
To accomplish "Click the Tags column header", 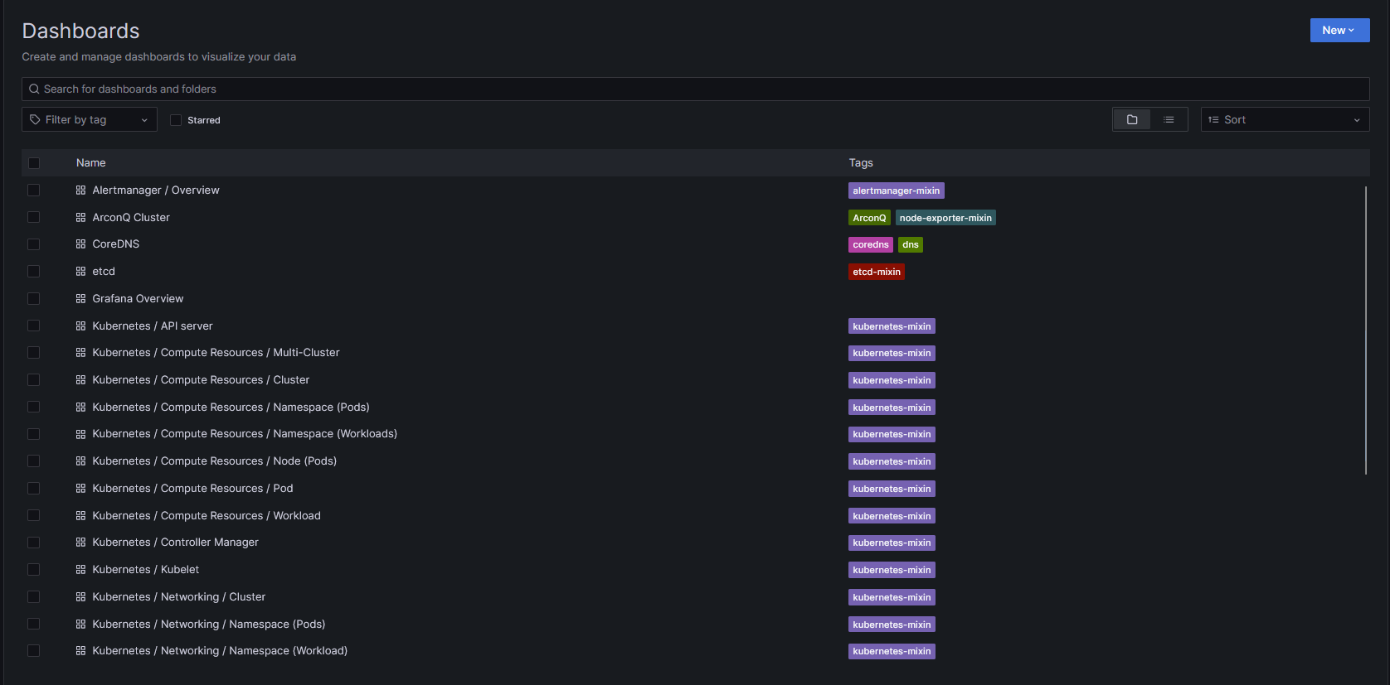I will coord(861,163).
